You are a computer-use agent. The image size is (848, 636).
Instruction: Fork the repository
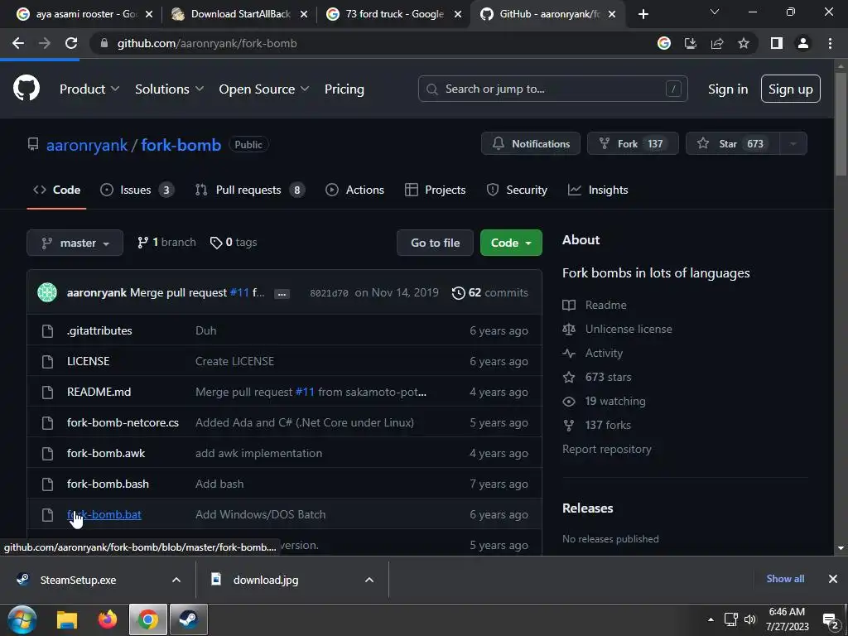633,143
